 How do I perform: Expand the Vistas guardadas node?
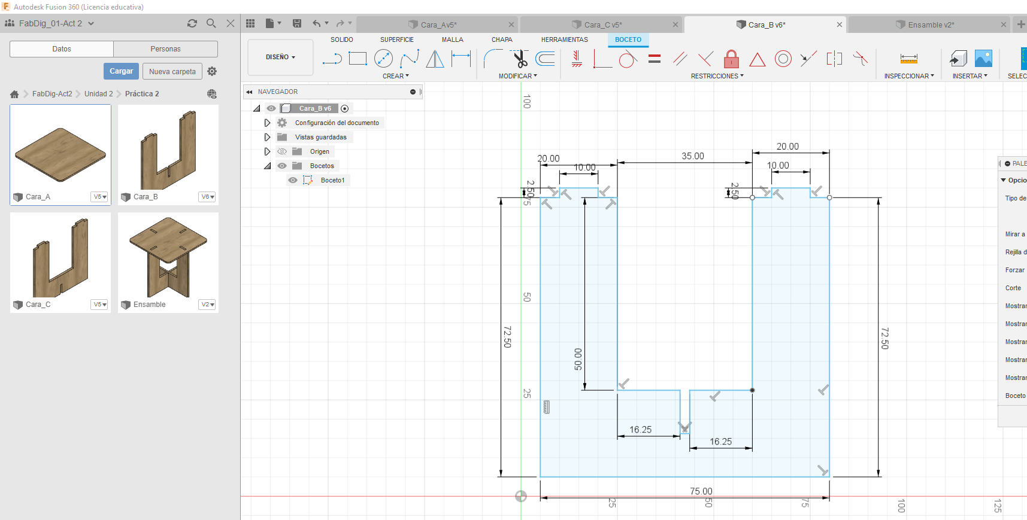(x=267, y=137)
